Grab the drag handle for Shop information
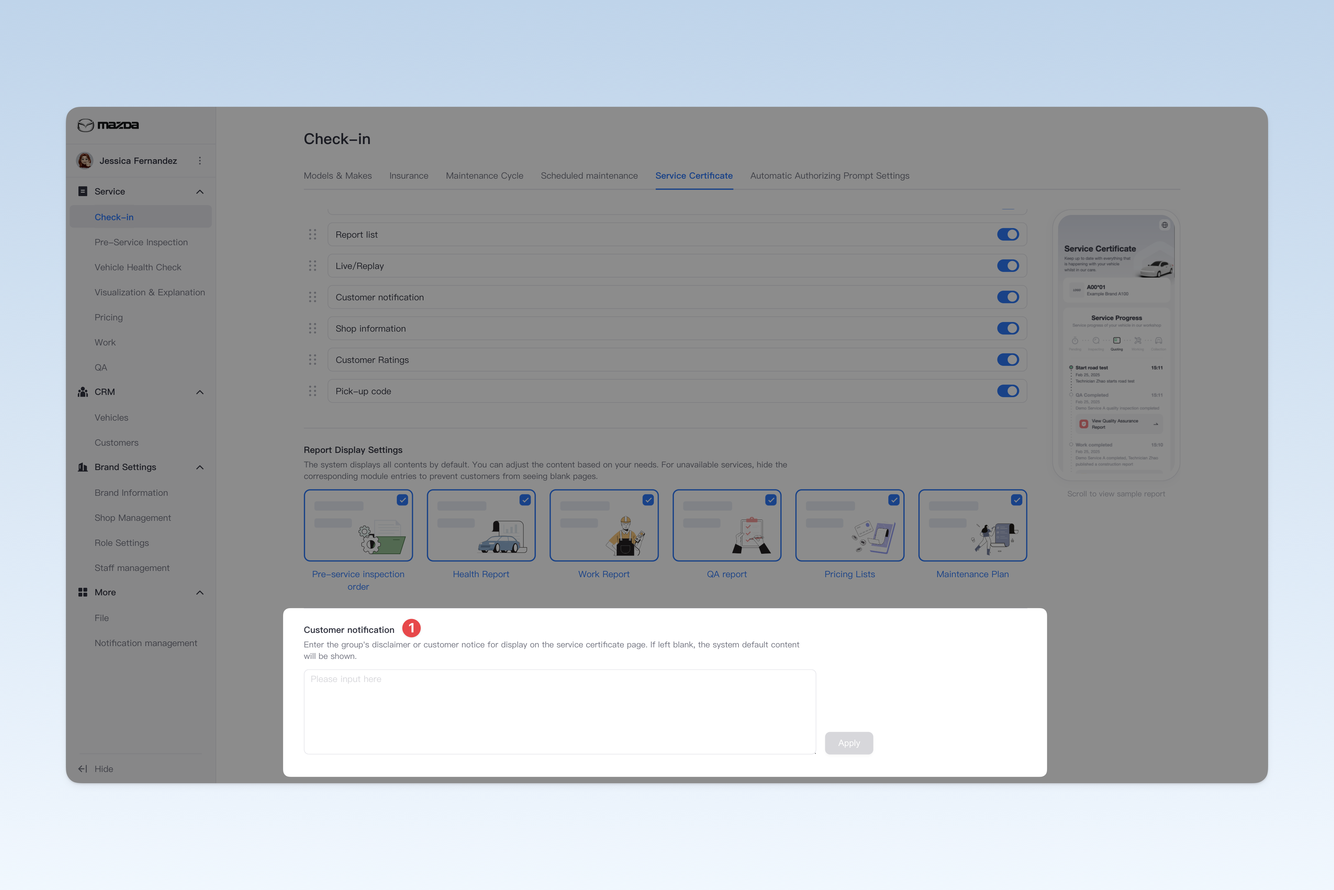This screenshot has height=890, width=1334. (x=313, y=328)
